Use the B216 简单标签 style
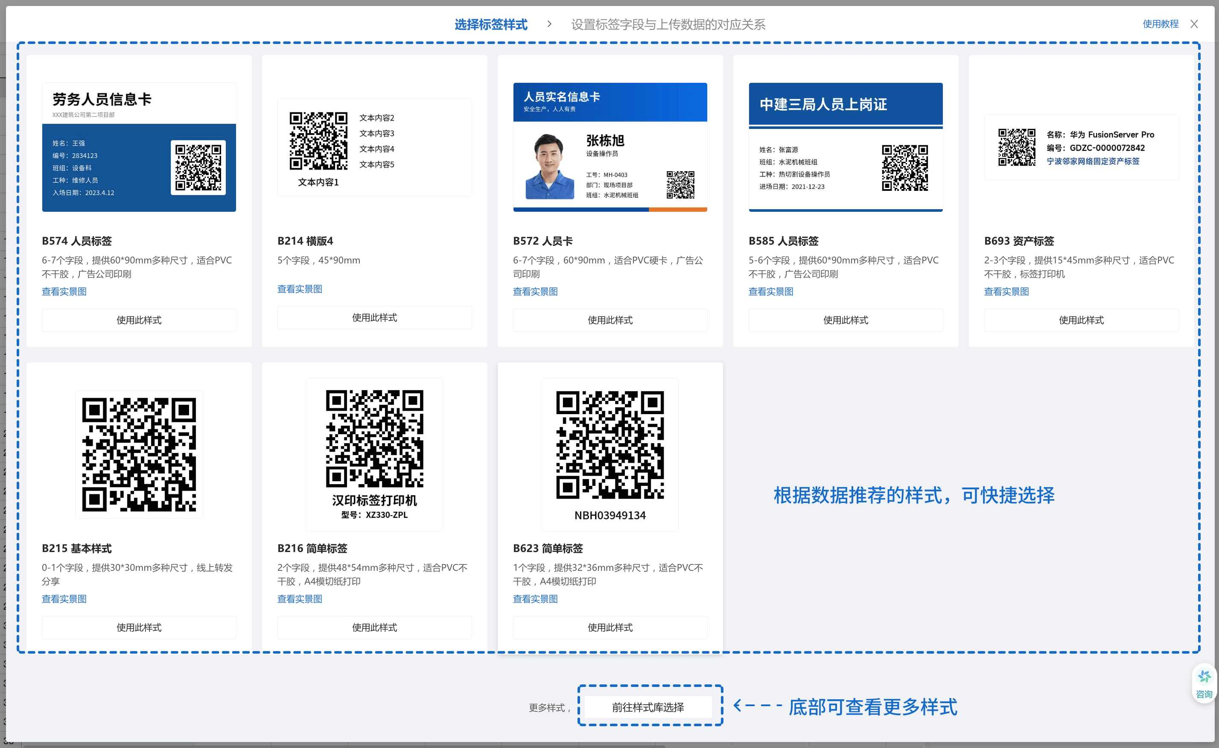The image size is (1219, 748). coord(374,627)
